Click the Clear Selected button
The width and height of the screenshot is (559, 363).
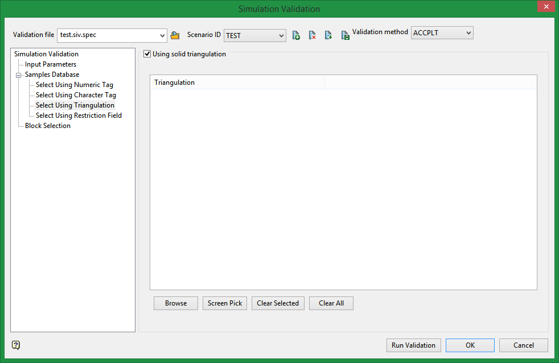278,303
